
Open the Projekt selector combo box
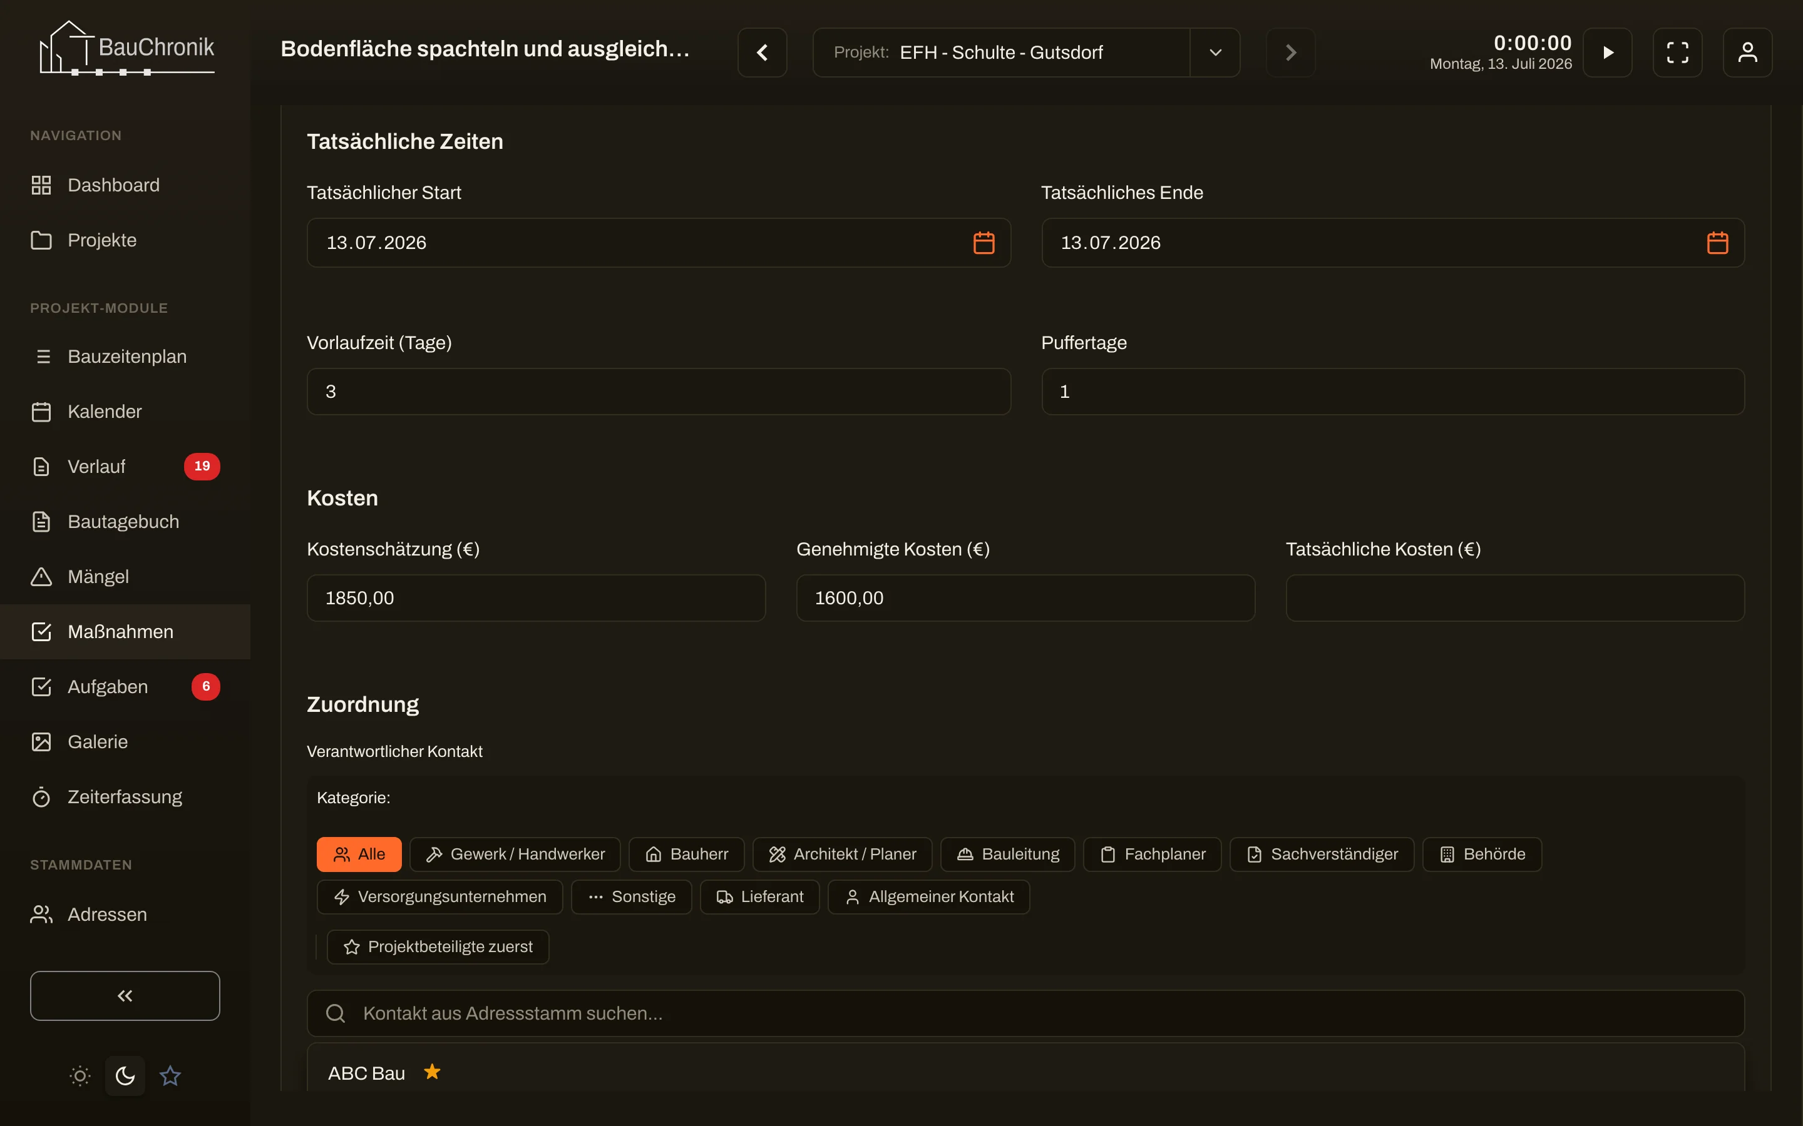click(x=1001, y=52)
